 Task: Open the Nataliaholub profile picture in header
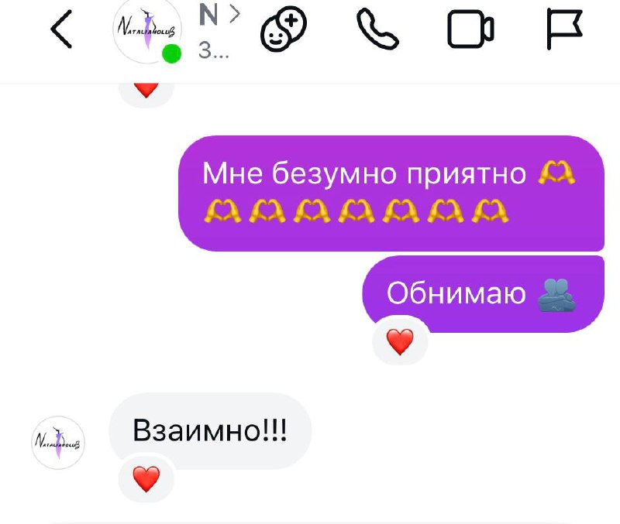tap(147, 31)
